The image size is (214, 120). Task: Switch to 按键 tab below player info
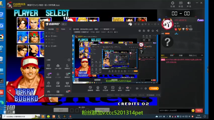[x=181, y=55]
